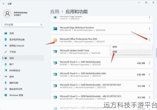Click the search magnifier icon
The height and width of the screenshot is (110, 157).
click(x=41, y=25)
